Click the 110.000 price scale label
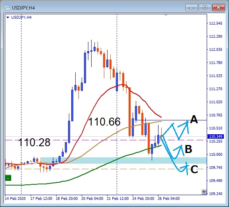 pyautogui.click(x=216, y=155)
